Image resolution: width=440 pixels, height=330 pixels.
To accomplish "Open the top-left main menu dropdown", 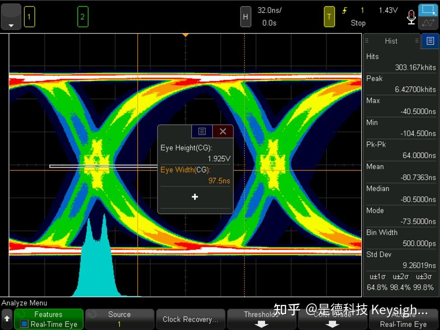I will (11, 17).
